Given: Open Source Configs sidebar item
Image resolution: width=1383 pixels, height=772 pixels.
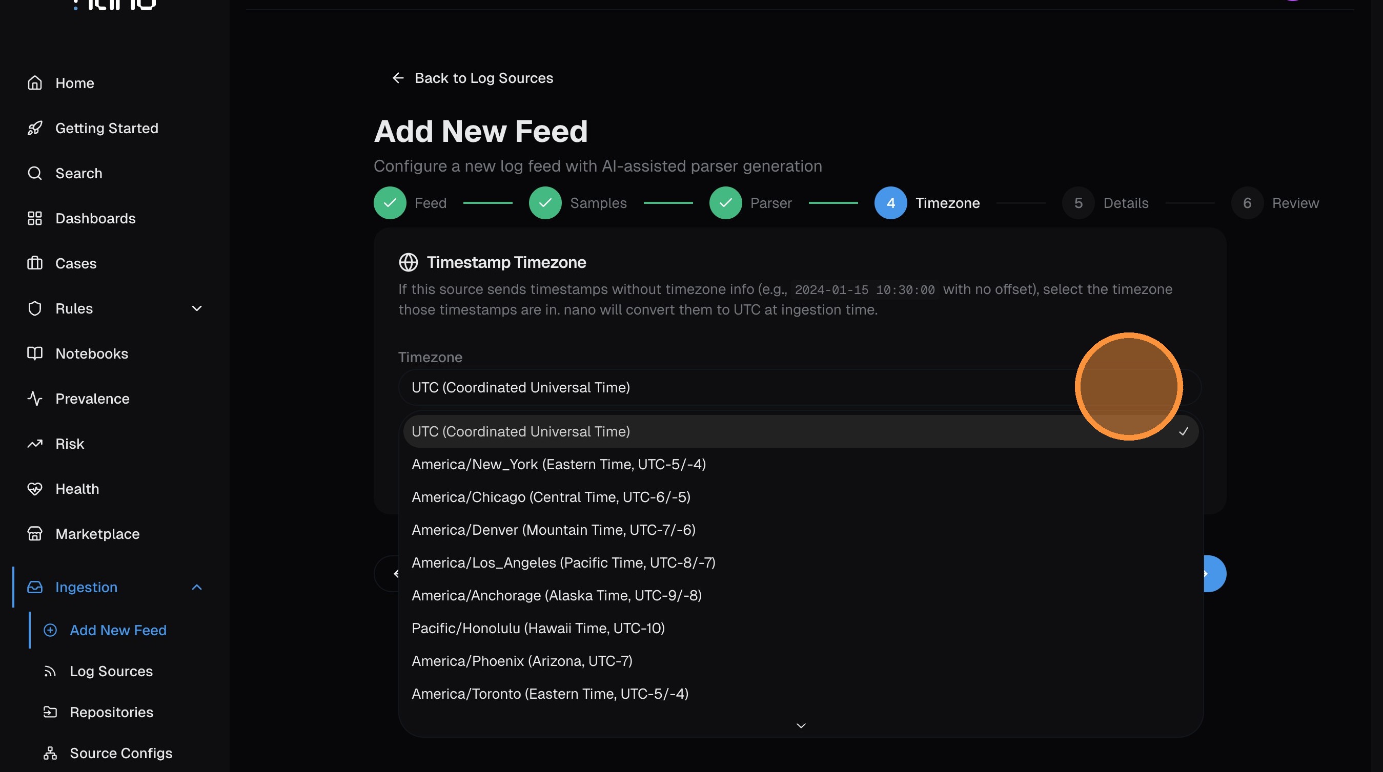Looking at the screenshot, I should tap(121, 753).
